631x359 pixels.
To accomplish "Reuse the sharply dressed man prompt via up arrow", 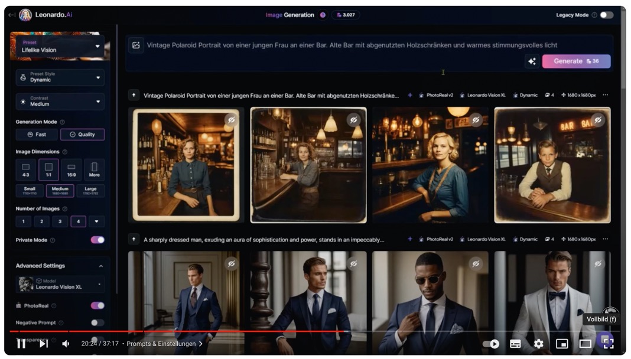I will pyautogui.click(x=134, y=239).
